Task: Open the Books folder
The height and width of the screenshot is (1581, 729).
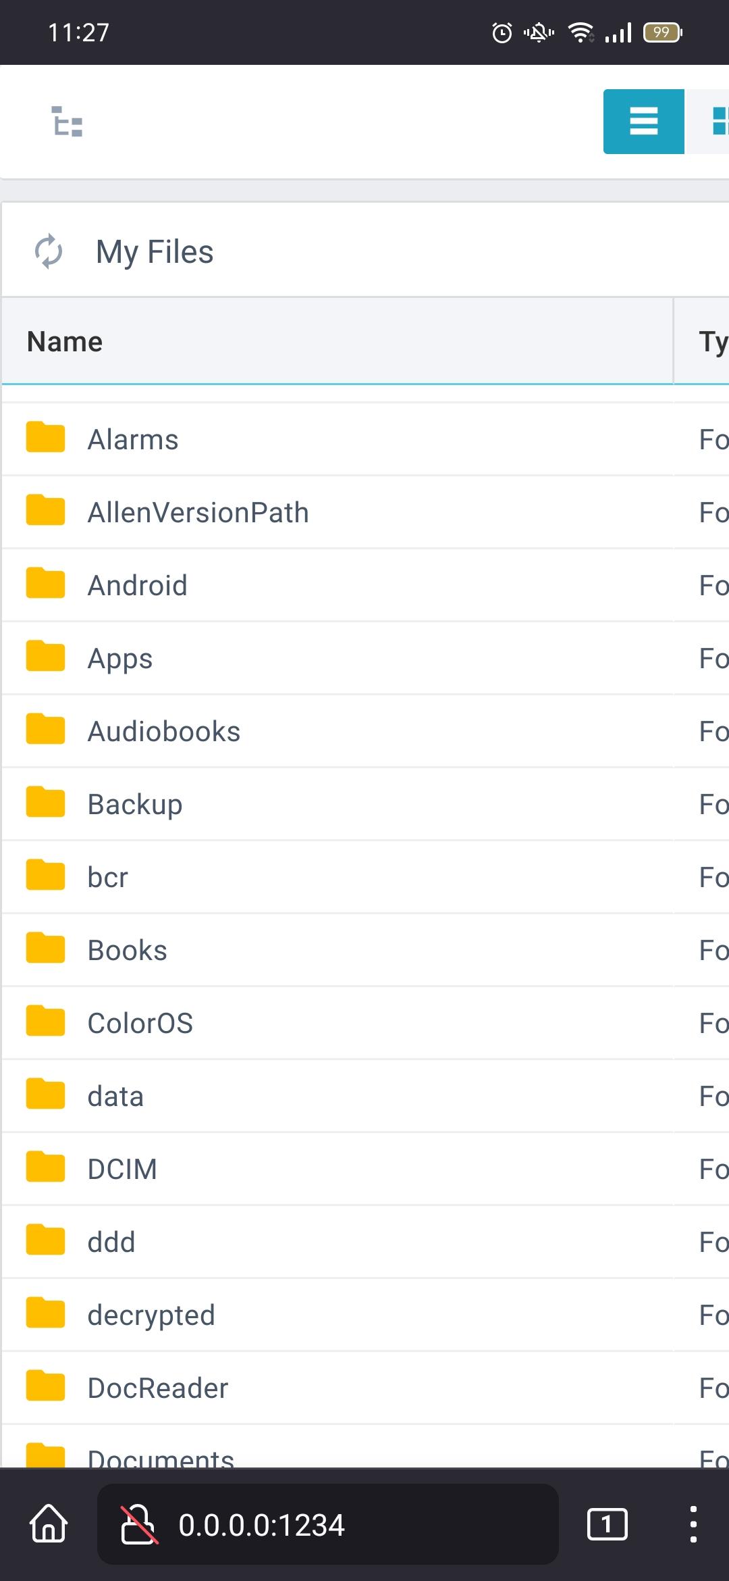Action: click(128, 951)
